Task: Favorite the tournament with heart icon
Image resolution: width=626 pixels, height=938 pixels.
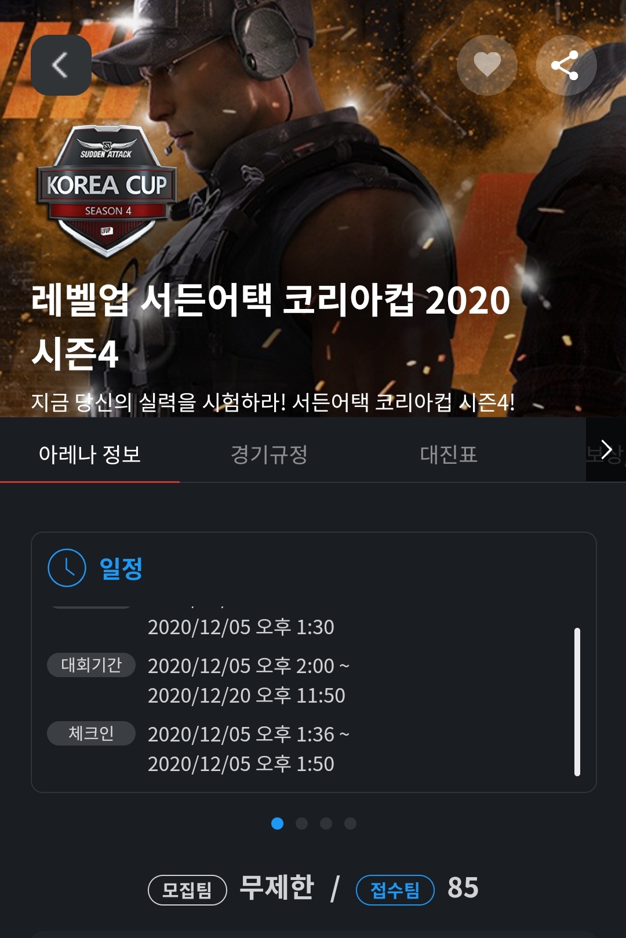Action: pyautogui.click(x=487, y=65)
